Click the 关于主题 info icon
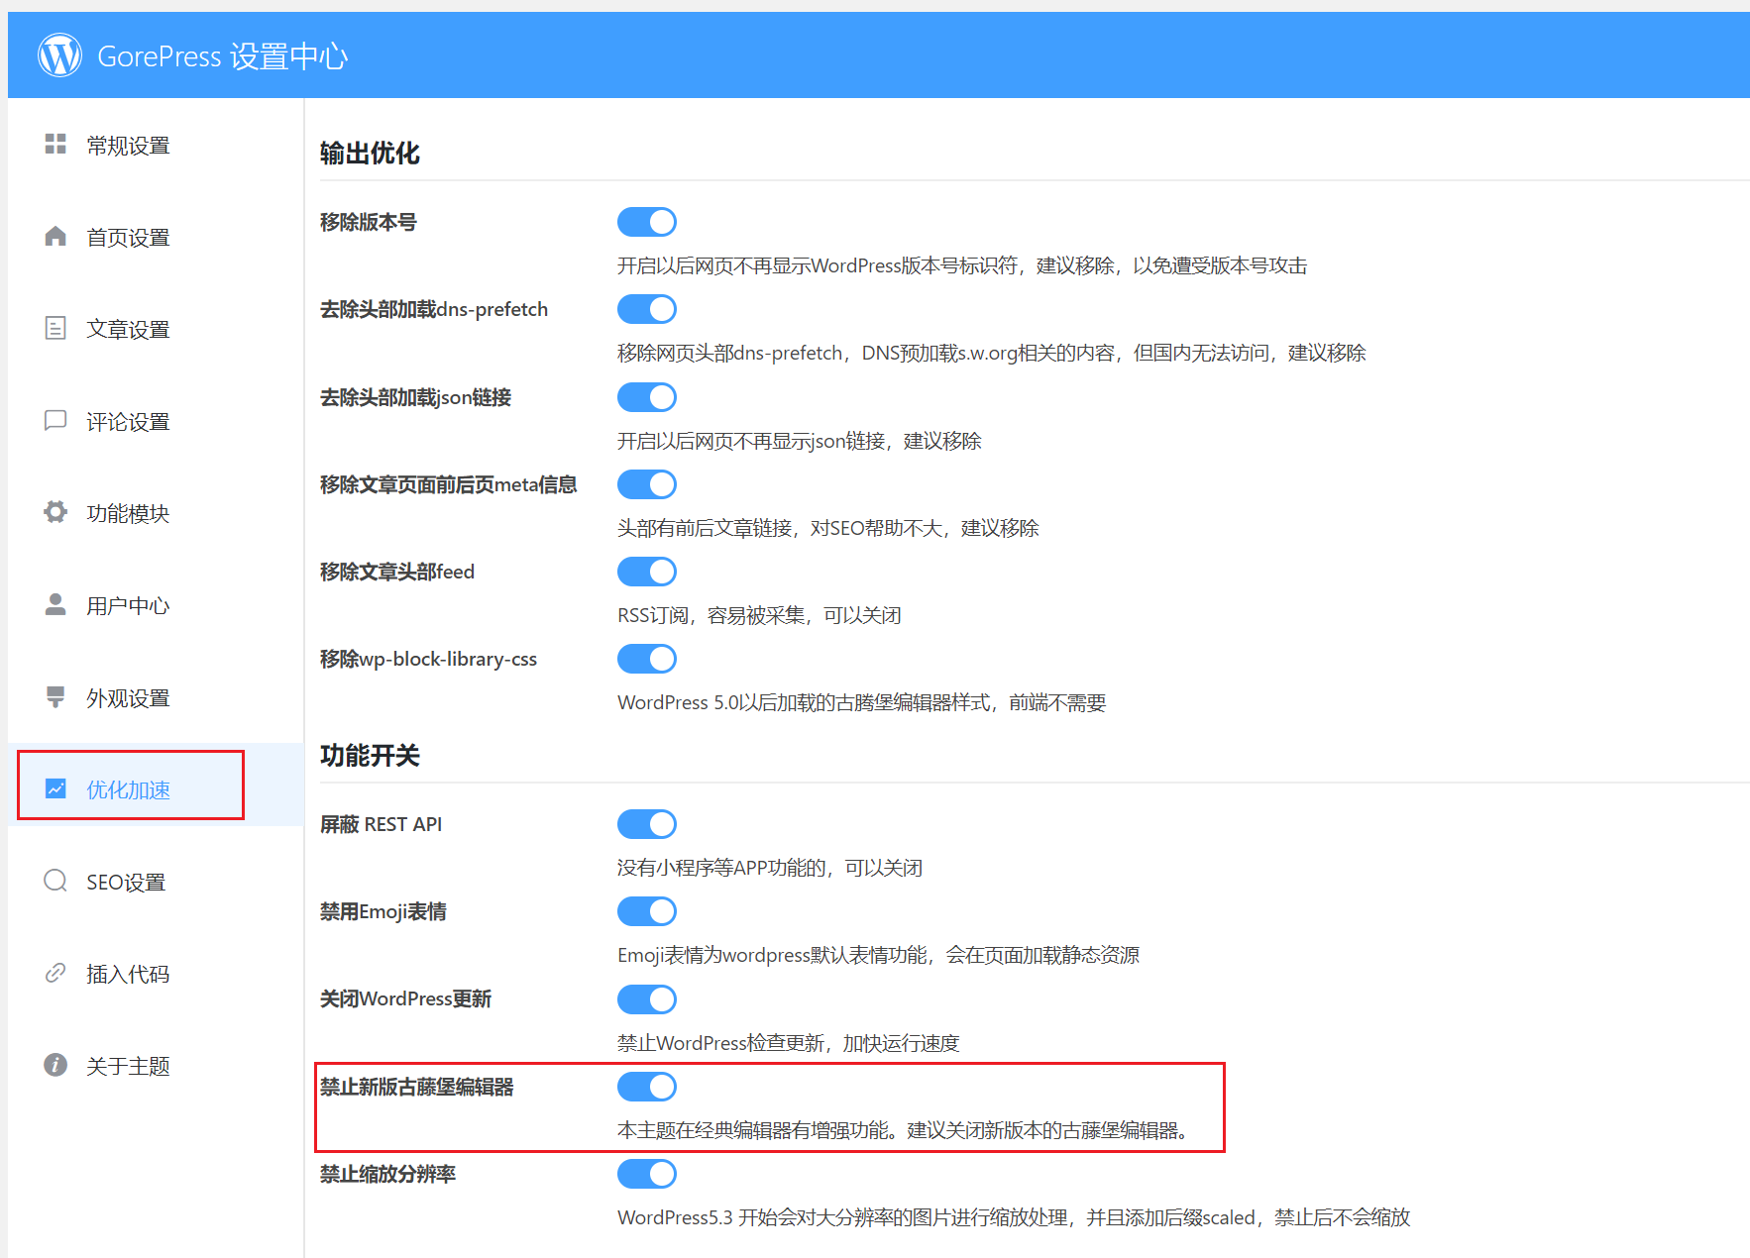1750x1258 pixels. (x=55, y=1065)
